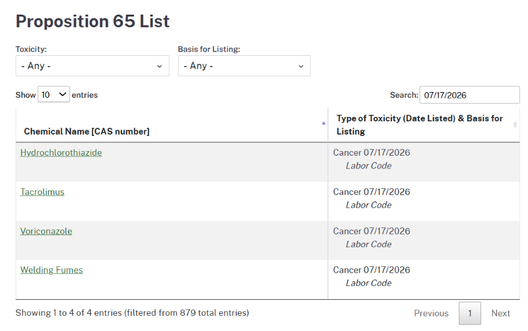Open the Voriconazole link
The width and height of the screenshot is (528, 331).
(x=46, y=231)
